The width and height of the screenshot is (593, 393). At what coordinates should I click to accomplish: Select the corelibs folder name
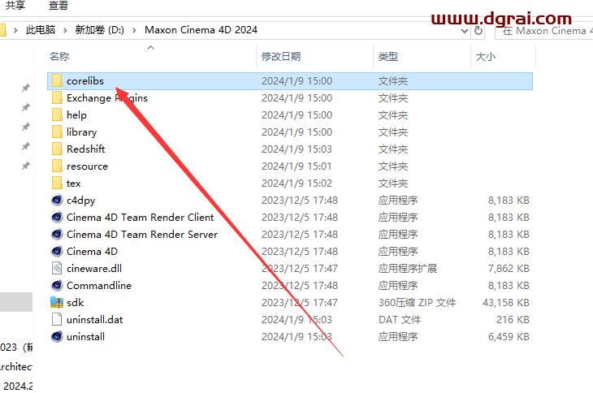(x=85, y=81)
